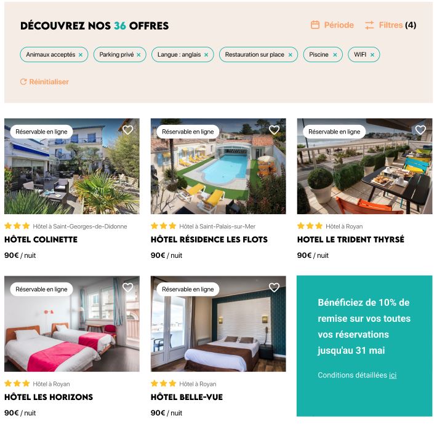This screenshot has height=424, width=437.
Task: Remove the Piscine filter chip
Action: [x=335, y=55]
